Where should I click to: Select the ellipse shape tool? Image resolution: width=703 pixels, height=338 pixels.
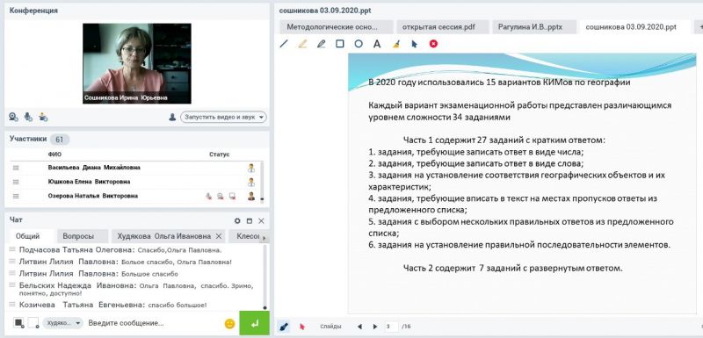[359, 44]
